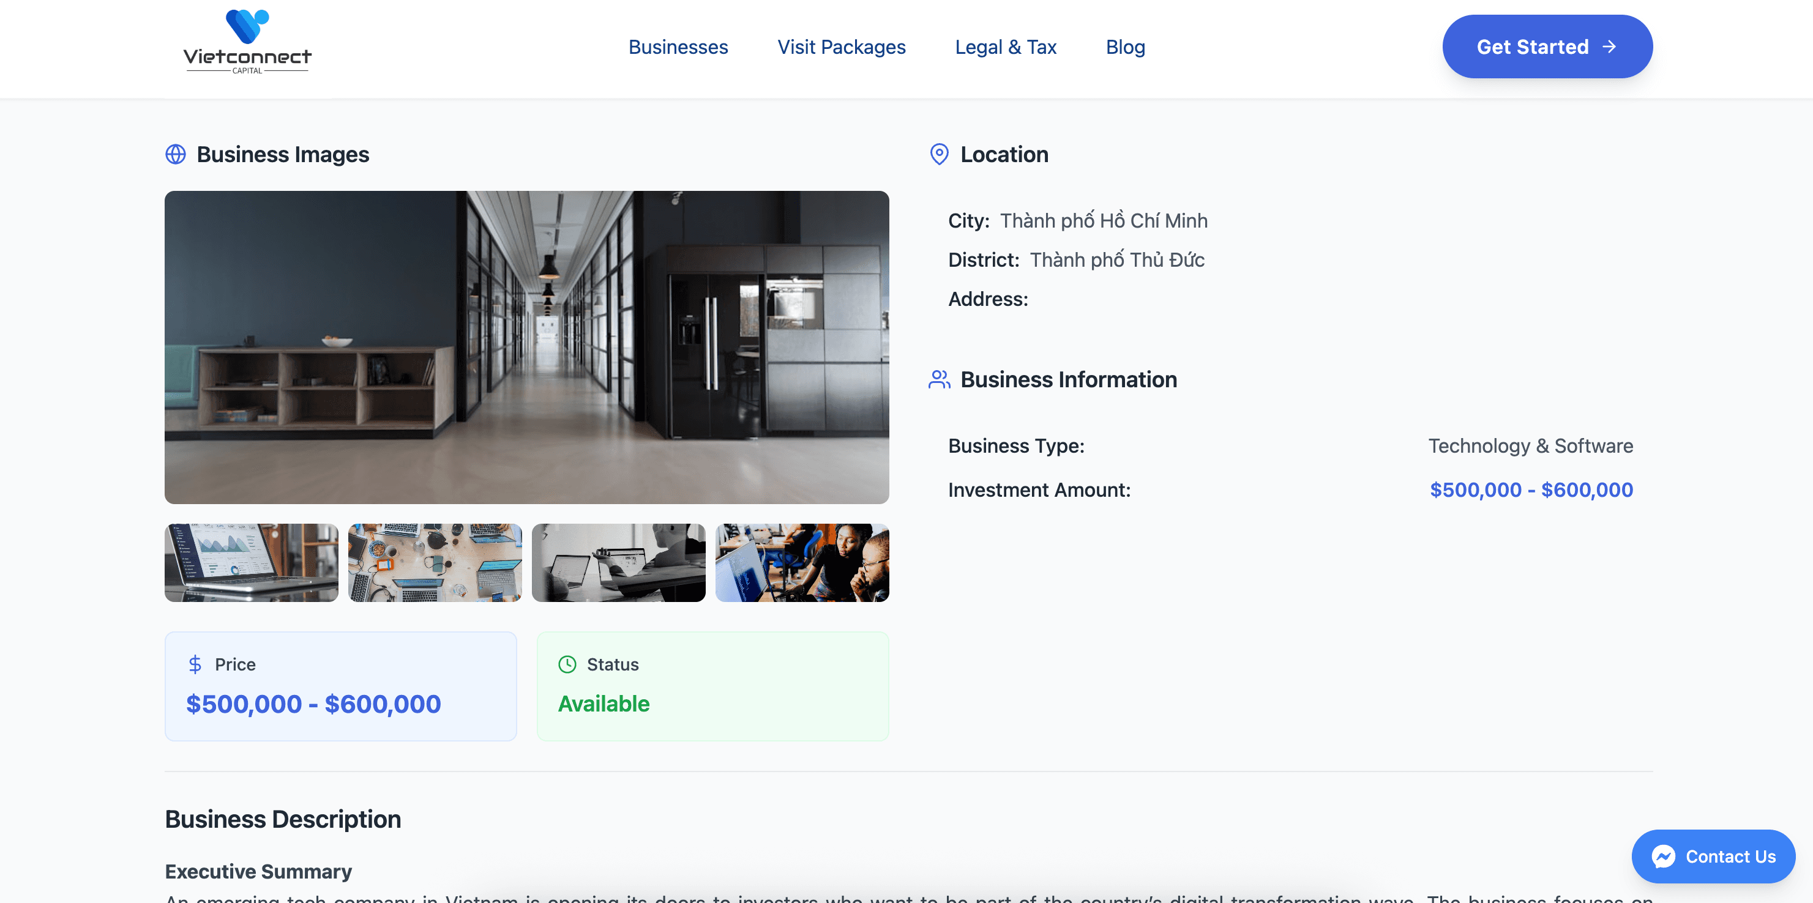The height and width of the screenshot is (903, 1813).
Task: Click the Vietconnect Capital logo
Action: pos(247,42)
